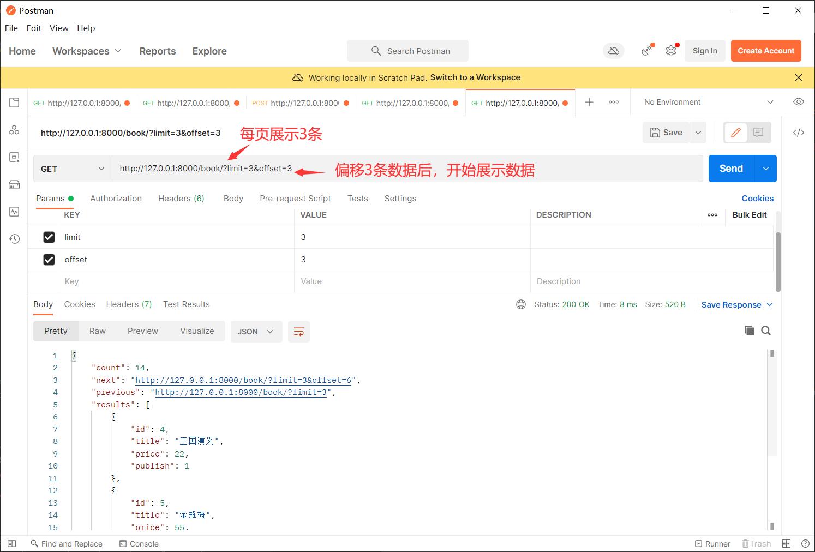Dismiss the Scratch Pad banner

click(799, 77)
